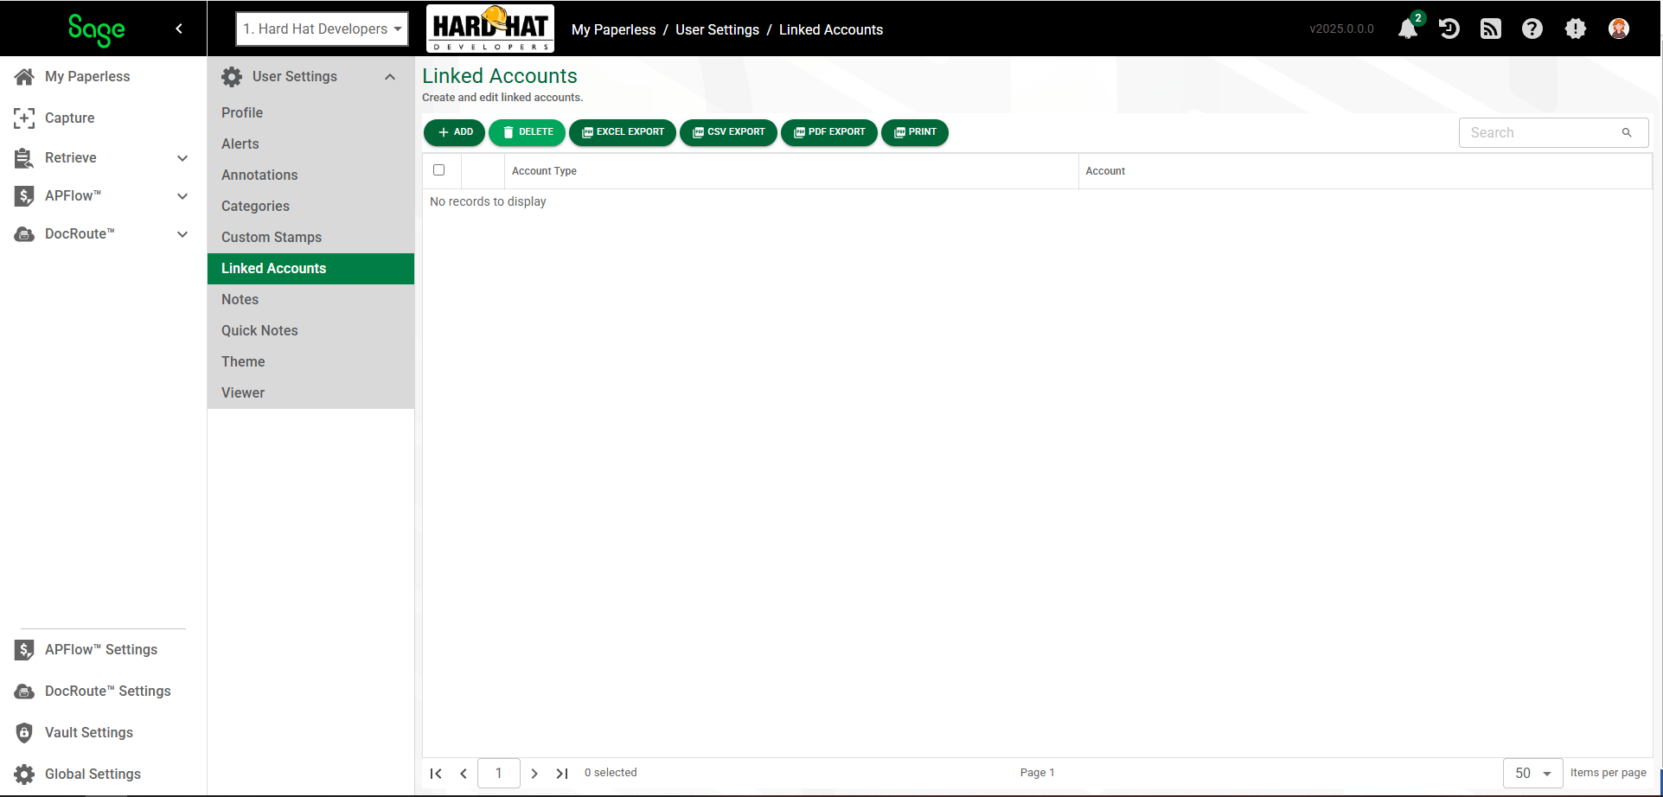The height and width of the screenshot is (797, 1663).
Task: Click the Sage logo
Action: coord(97,29)
